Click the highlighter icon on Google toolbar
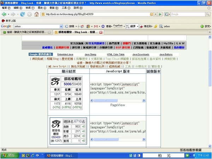This screenshot has height=159, width=212. 155,26
